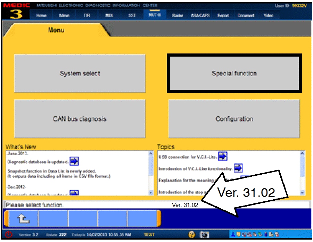The image size is (313, 242).
Task: Start CAN bus diagnosis
Action: pyautogui.click(x=80, y=119)
